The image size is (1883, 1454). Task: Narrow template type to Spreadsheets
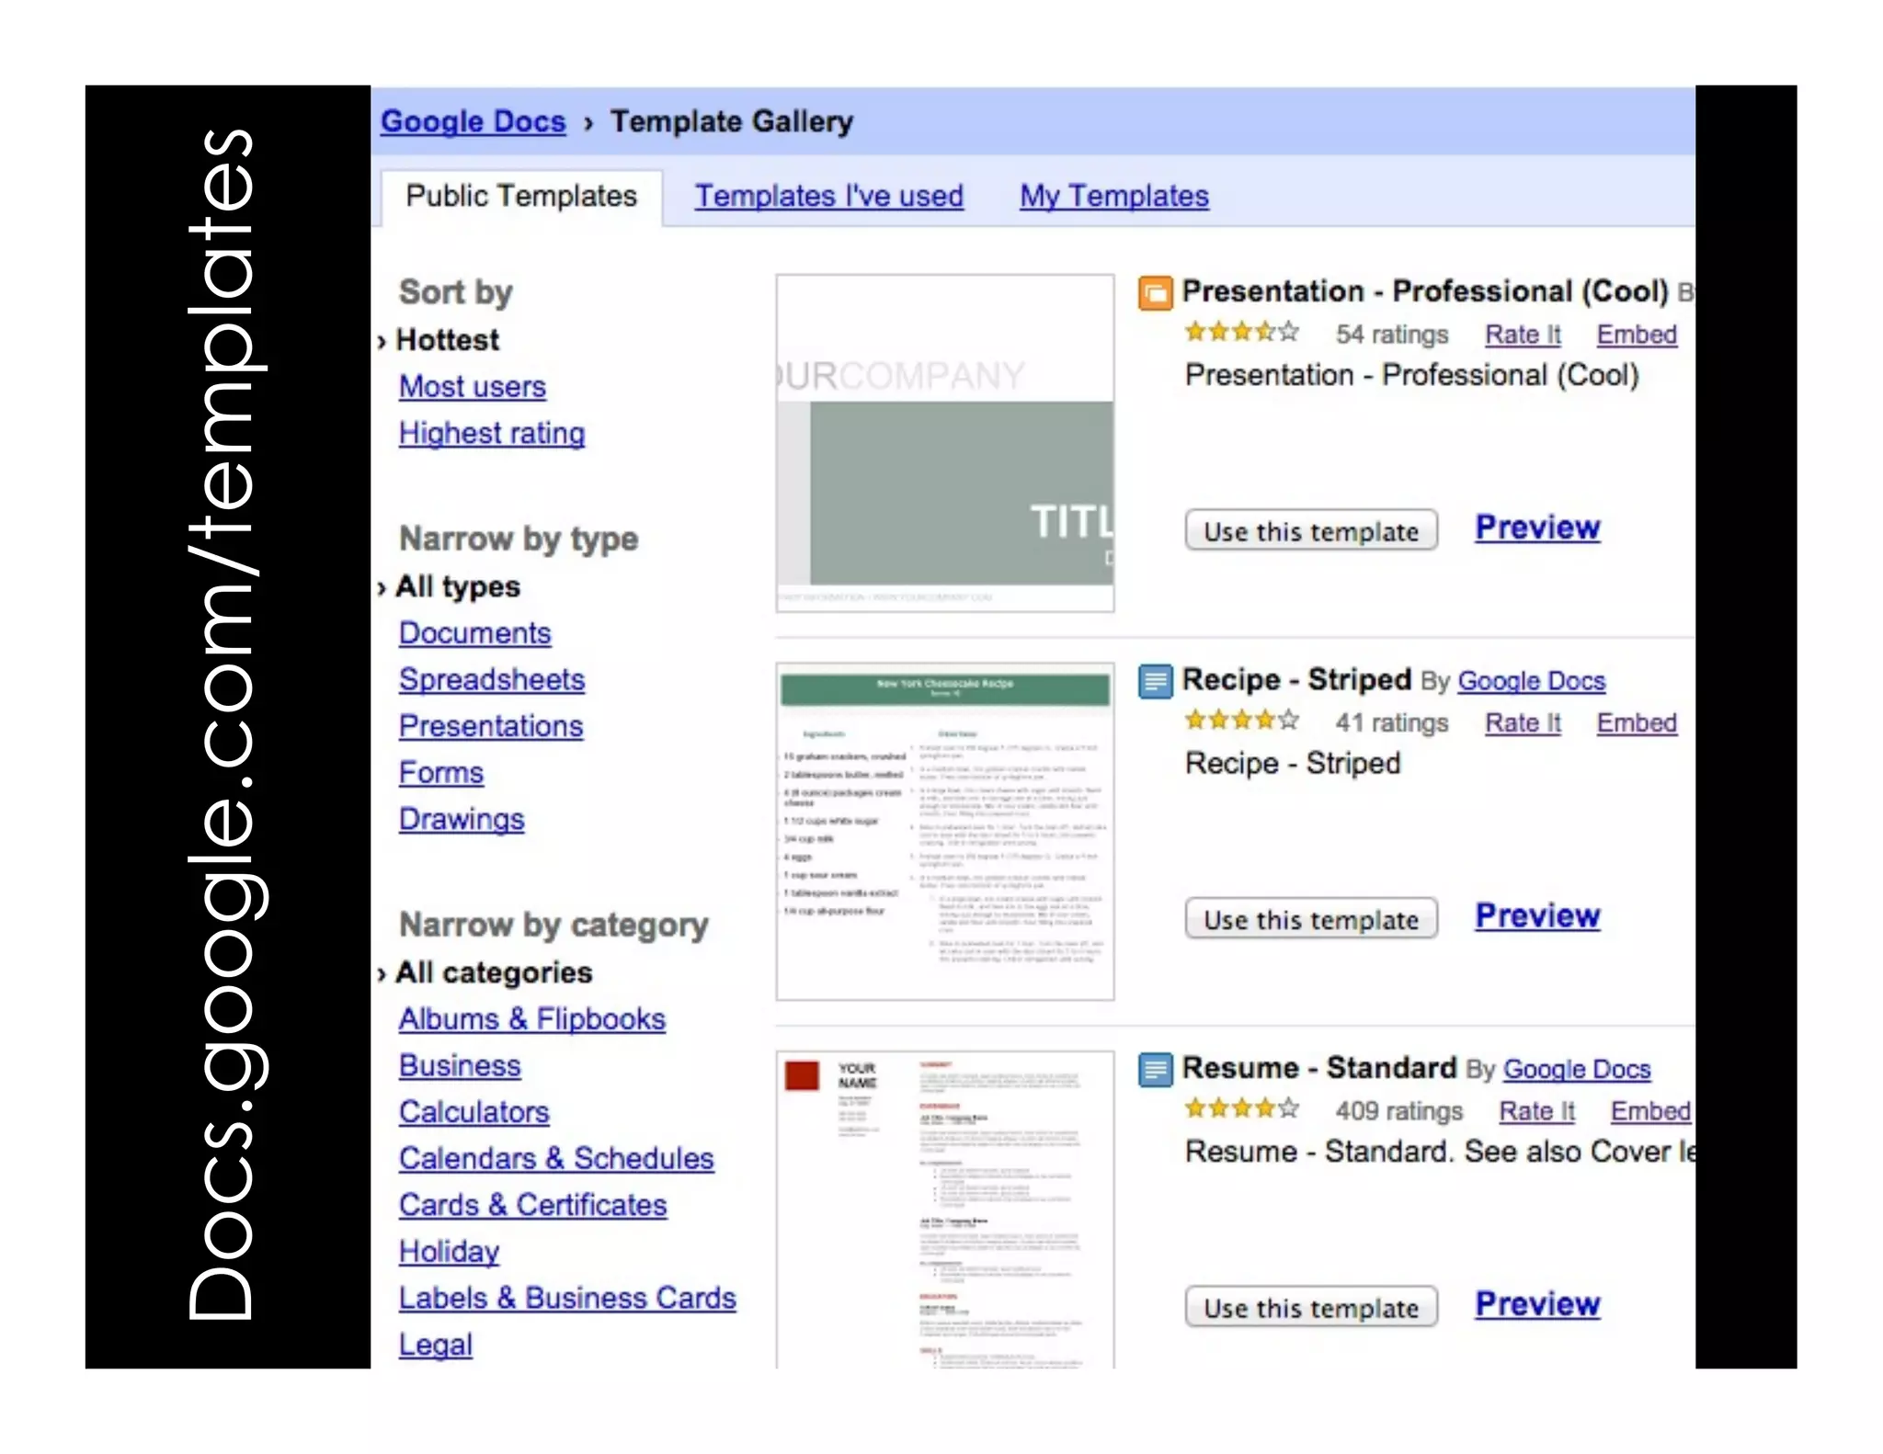[x=491, y=680]
